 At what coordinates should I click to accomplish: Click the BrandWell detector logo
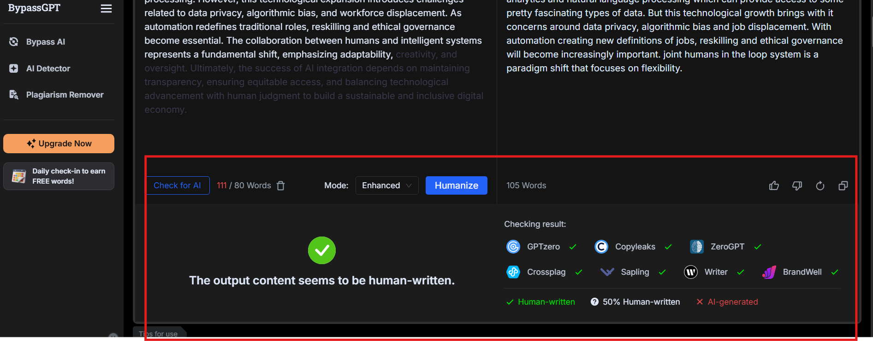(x=769, y=272)
